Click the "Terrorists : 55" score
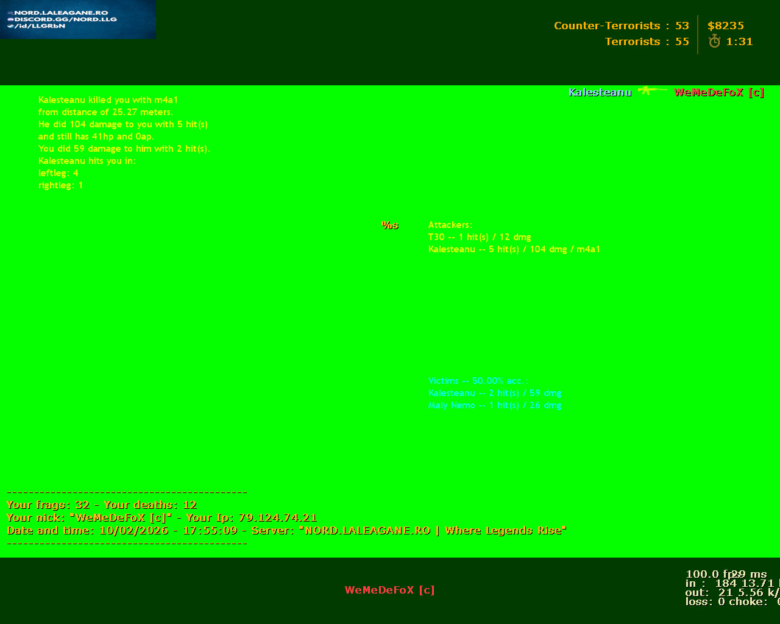This screenshot has height=624, width=780. point(647,41)
